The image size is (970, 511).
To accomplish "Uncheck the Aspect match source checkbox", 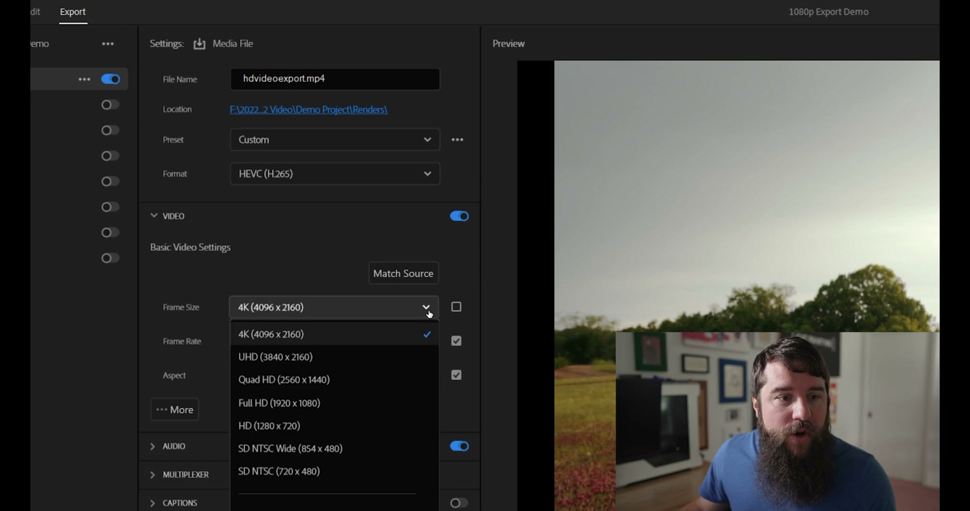I will tap(456, 375).
